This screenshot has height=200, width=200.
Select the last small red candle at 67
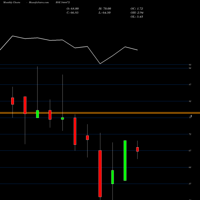tap(138, 149)
